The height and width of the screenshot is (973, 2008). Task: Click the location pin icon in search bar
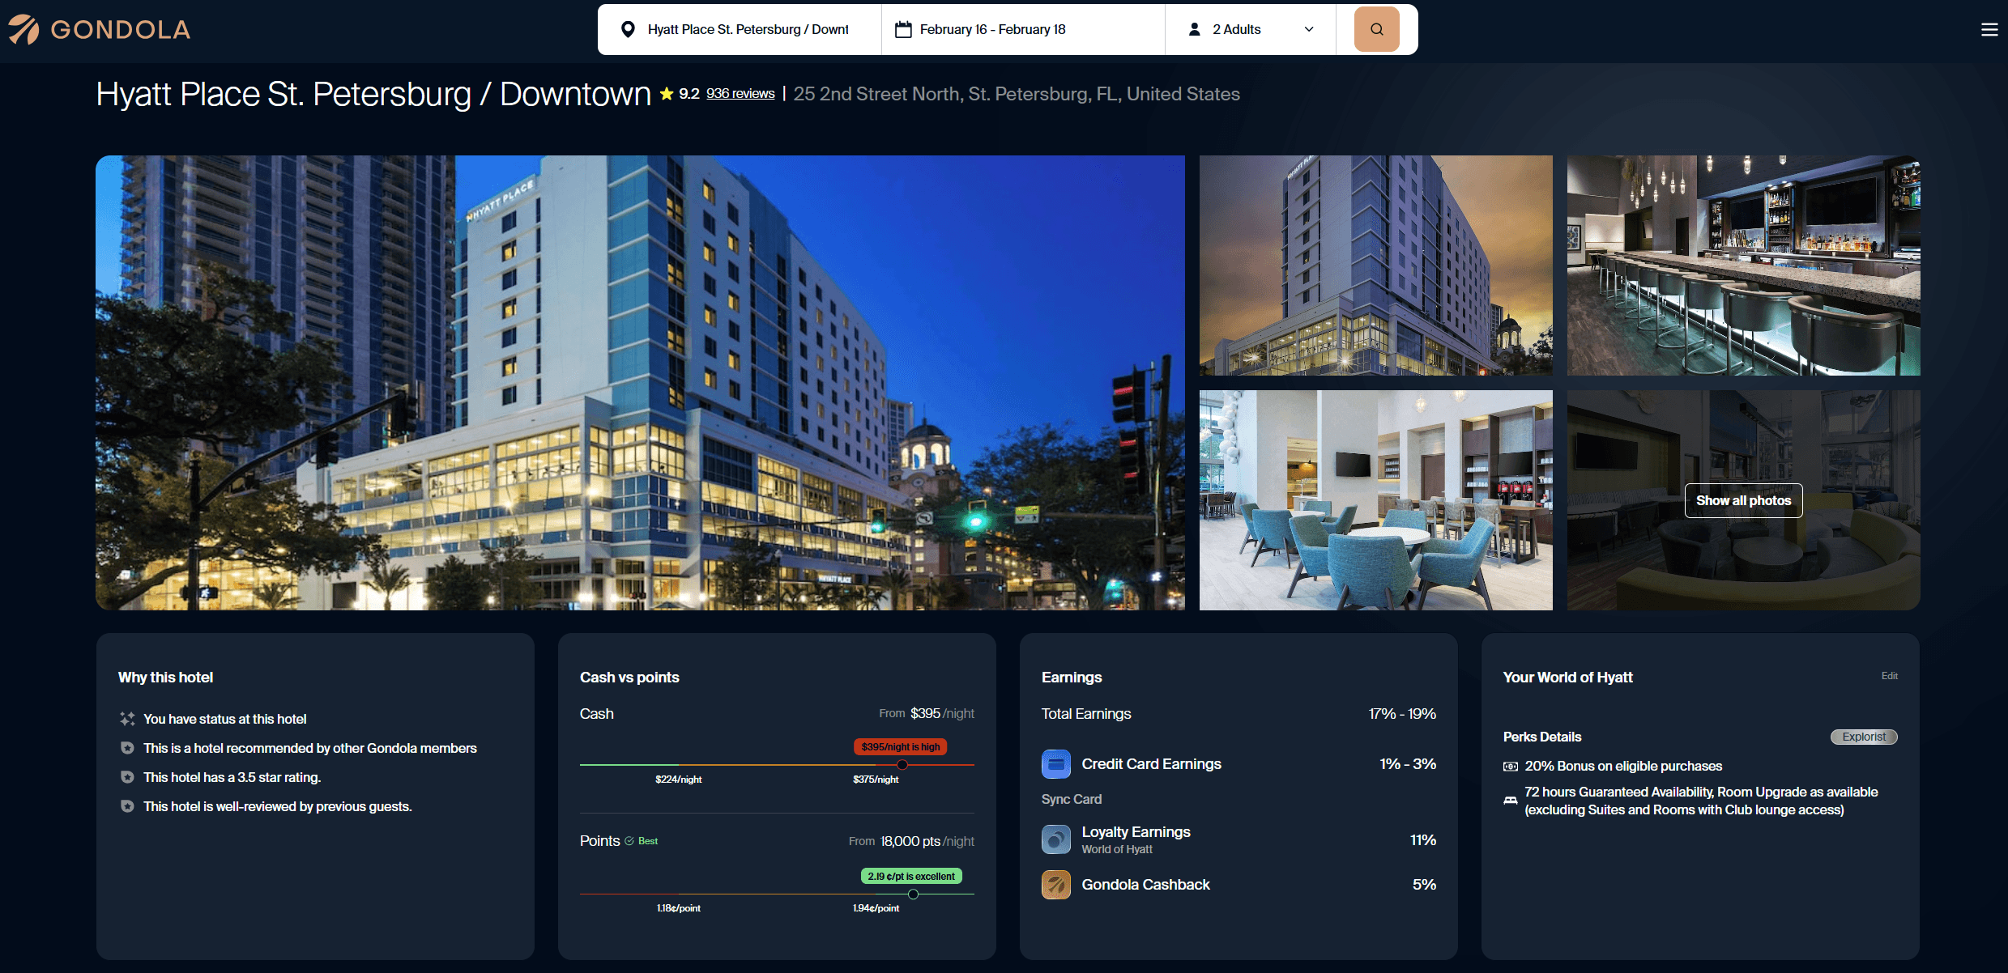point(627,30)
